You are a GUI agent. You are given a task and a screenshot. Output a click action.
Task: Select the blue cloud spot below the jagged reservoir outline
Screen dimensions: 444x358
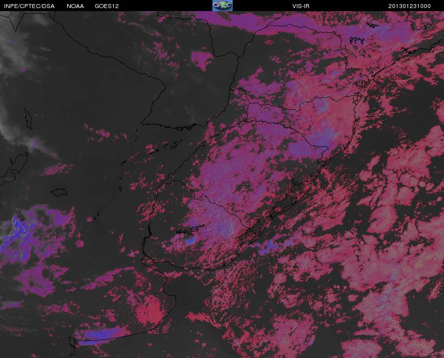tap(191, 240)
